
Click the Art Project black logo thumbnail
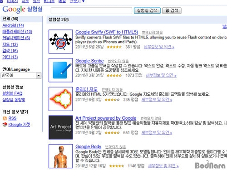click(60, 127)
